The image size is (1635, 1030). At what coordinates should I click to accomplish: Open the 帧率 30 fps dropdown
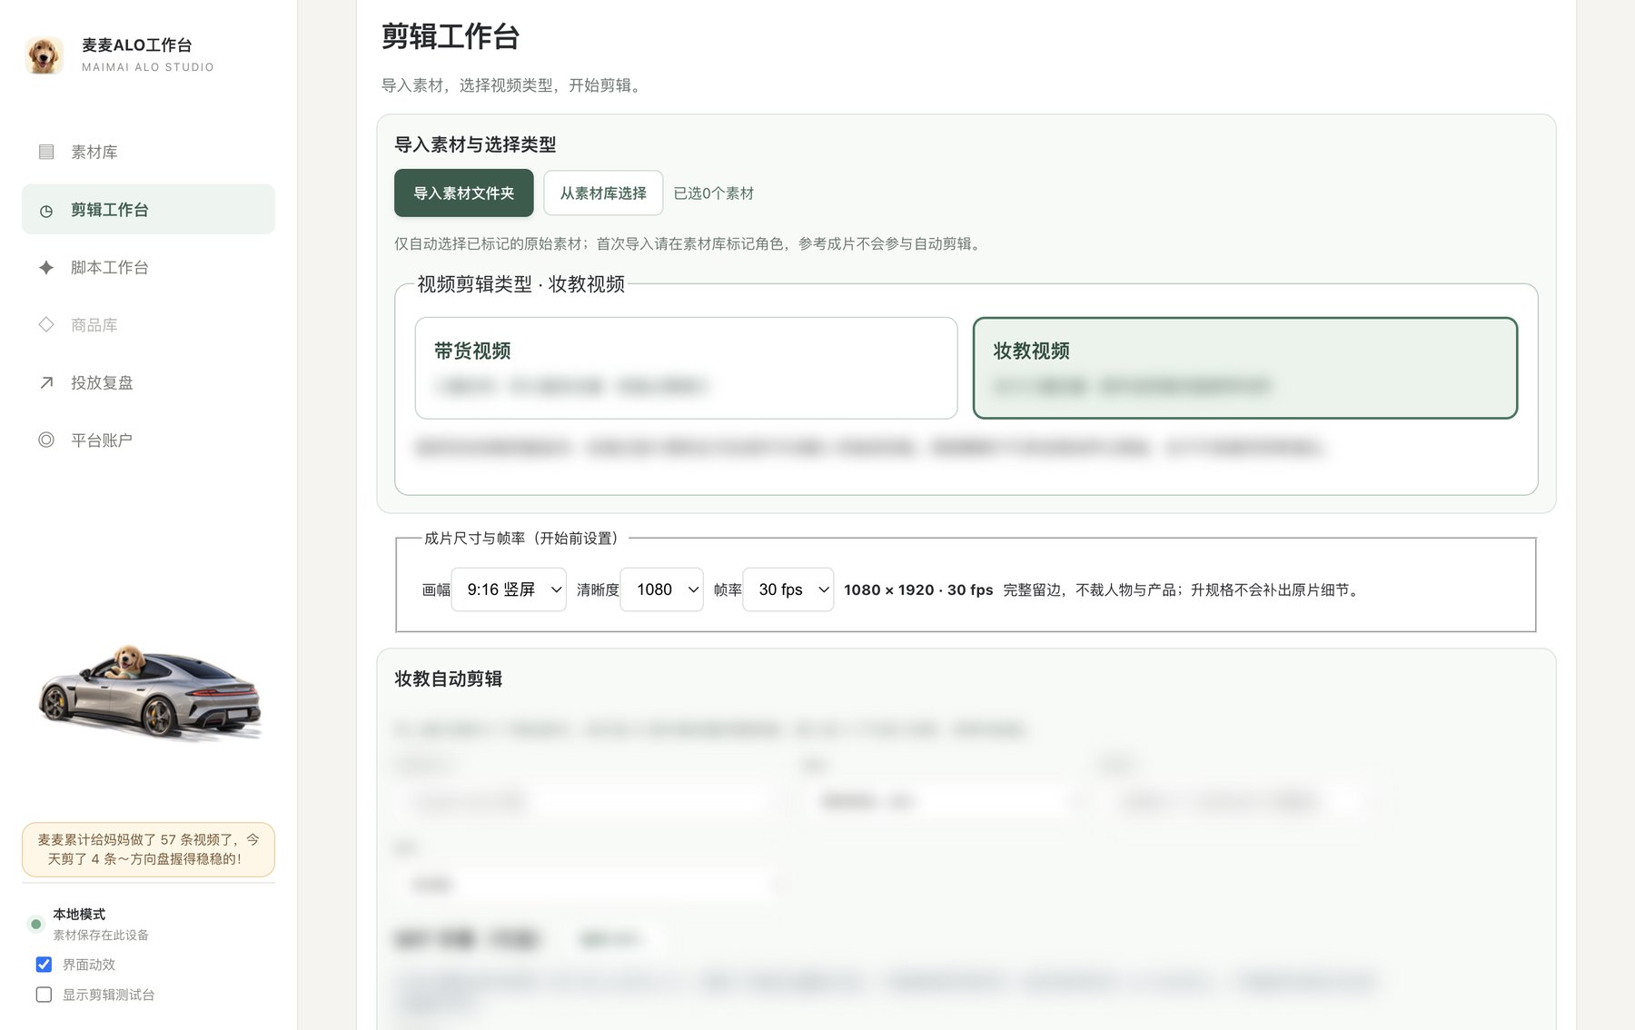click(x=788, y=589)
